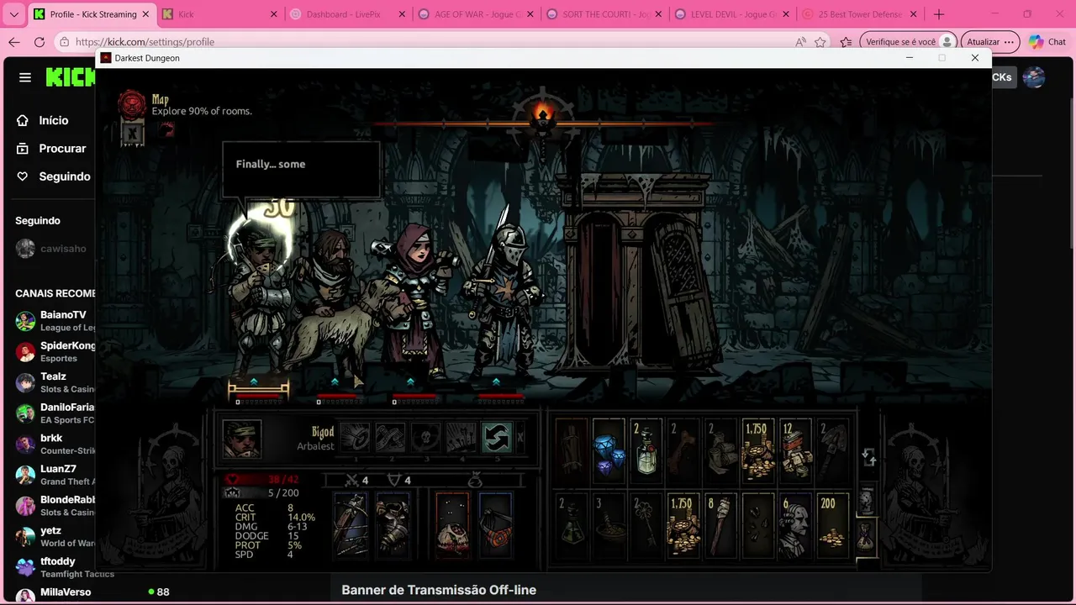Select the stack of 12 food
1076x605 pixels.
click(x=794, y=450)
